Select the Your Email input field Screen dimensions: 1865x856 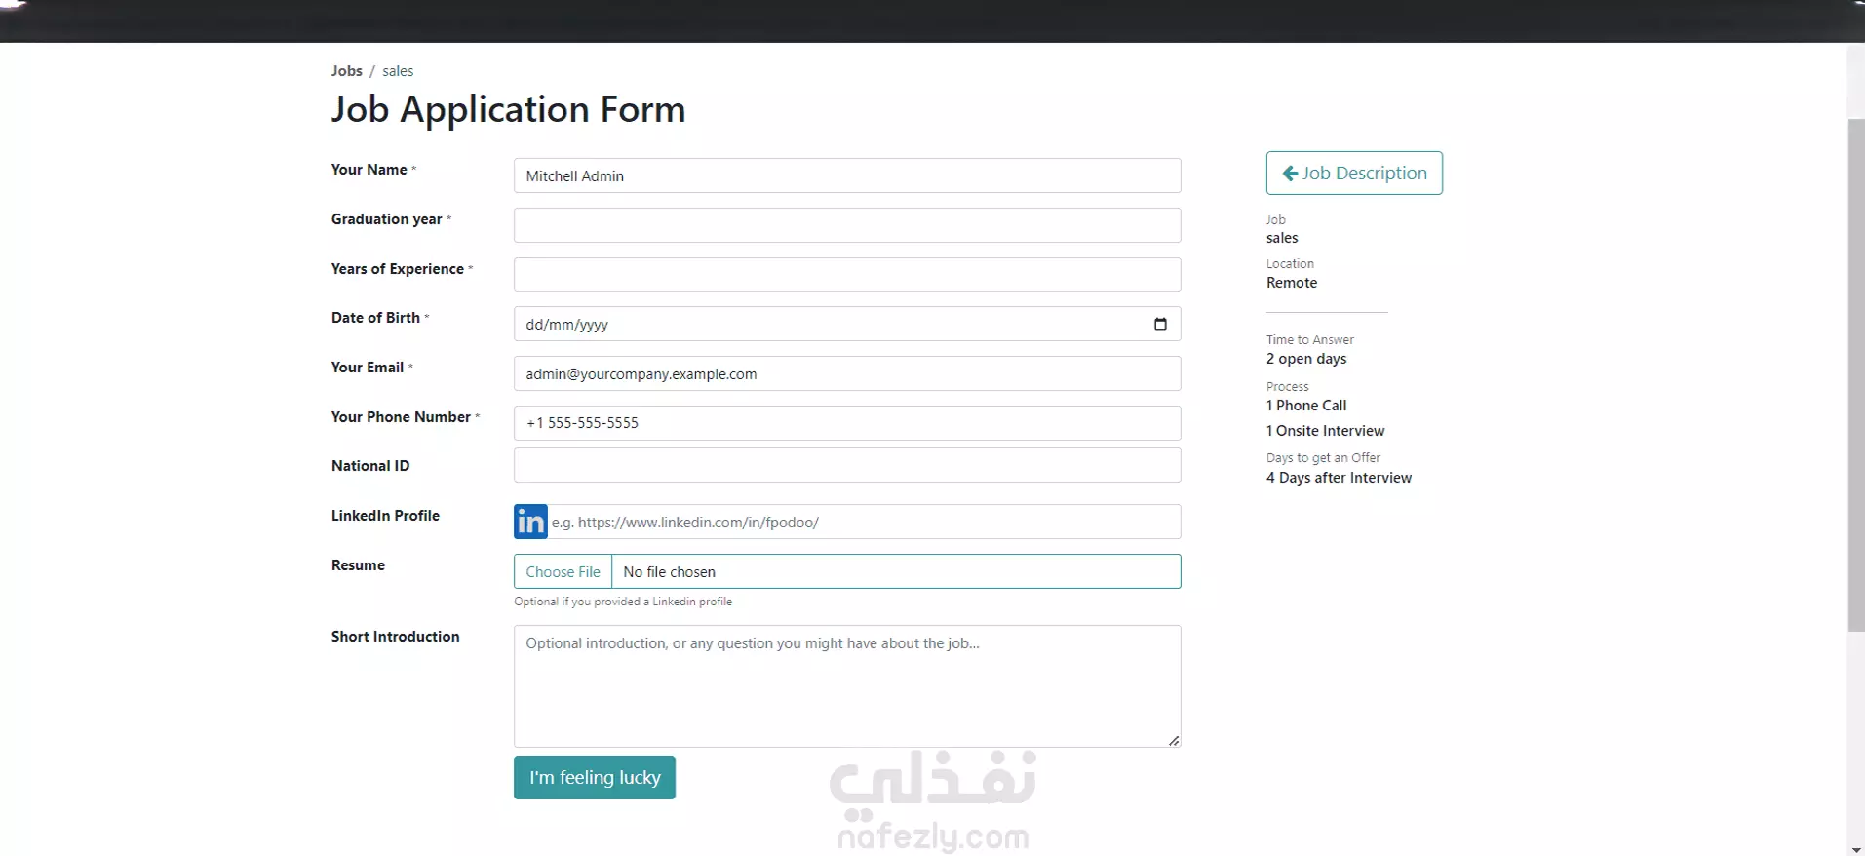[x=847, y=373]
